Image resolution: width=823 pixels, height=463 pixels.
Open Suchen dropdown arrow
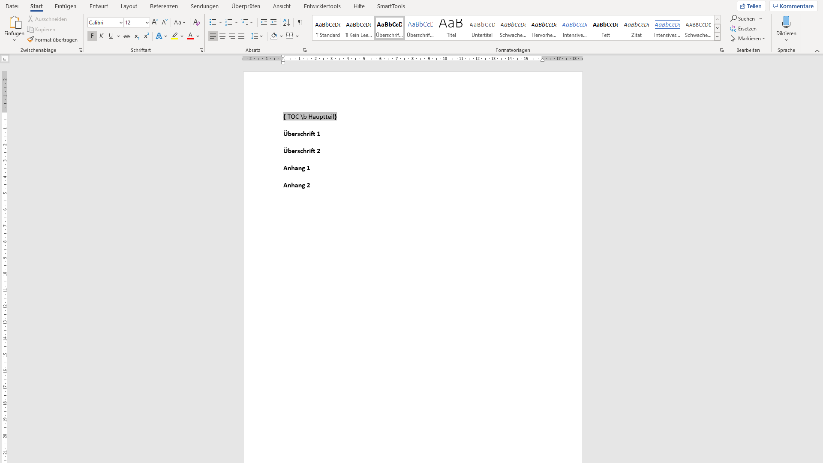pos(761,19)
